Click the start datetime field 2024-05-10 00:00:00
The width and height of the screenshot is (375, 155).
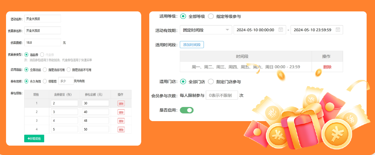pyautogui.click(x=257, y=30)
